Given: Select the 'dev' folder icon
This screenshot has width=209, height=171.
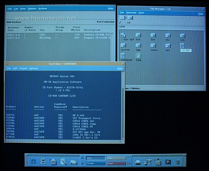Looking at the screenshot, I should point(153,35).
